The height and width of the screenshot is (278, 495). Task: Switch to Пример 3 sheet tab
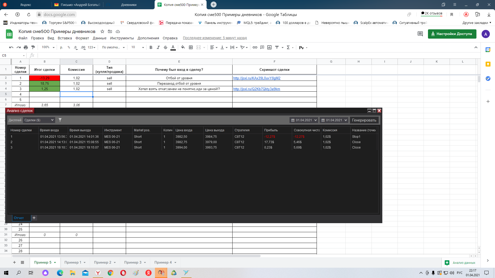133,262
